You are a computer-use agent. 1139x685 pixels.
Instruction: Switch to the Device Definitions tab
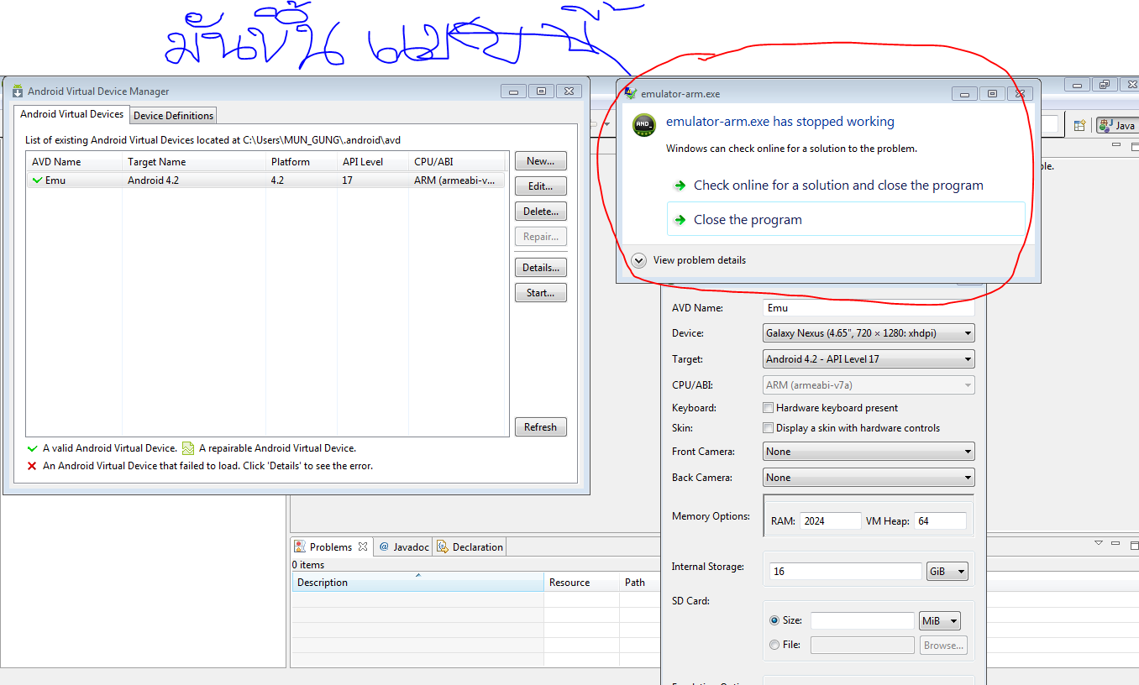174,116
